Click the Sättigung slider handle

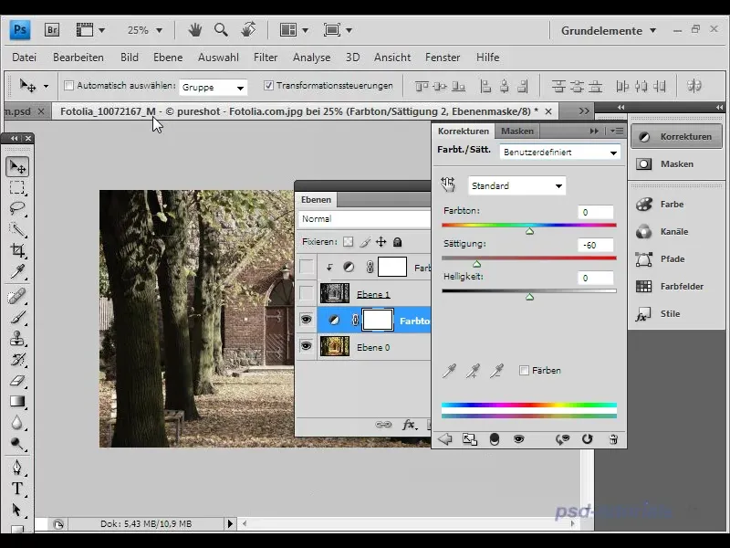click(x=476, y=264)
